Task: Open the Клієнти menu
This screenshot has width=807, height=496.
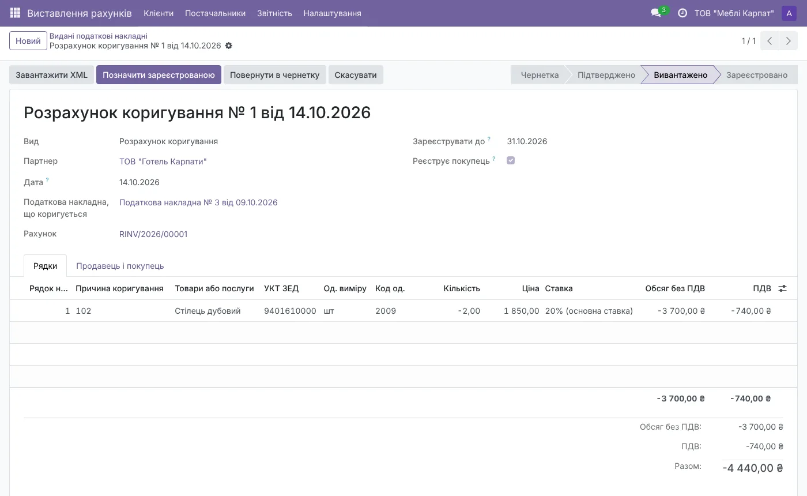Action: click(x=159, y=13)
